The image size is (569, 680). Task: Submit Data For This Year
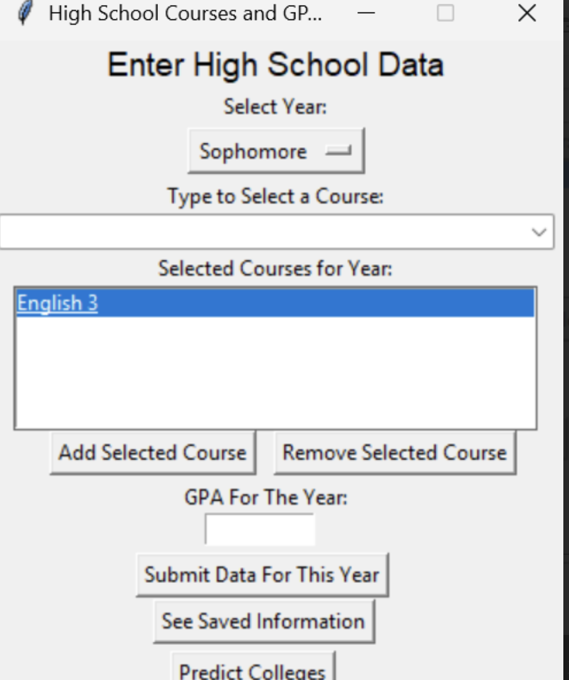262,575
